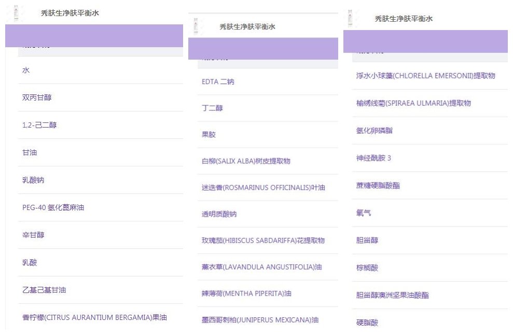Click the product thumbnail in the right panel
The image size is (513, 335).
(351, 19)
